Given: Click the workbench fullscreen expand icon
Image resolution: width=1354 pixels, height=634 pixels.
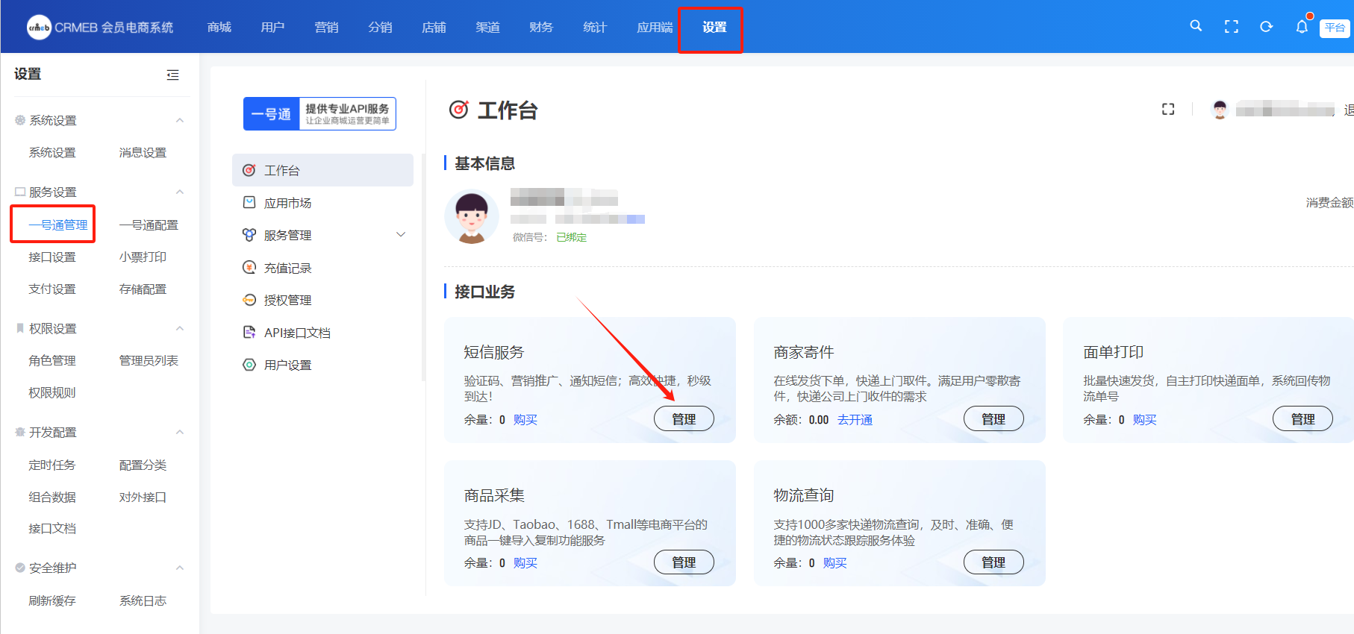Looking at the screenshot, I should point(1168,110).
